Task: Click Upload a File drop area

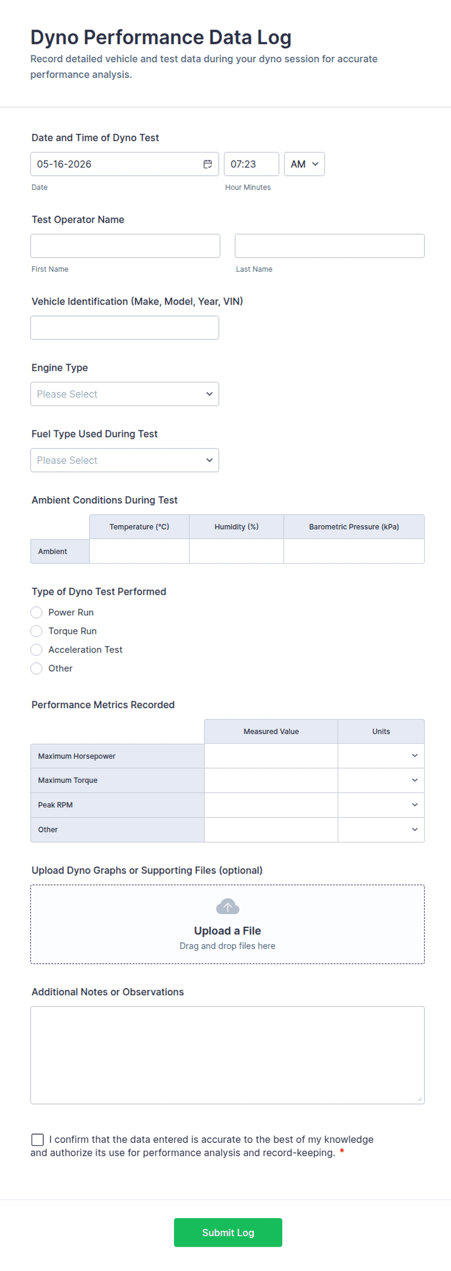Action: coord(227,924)
